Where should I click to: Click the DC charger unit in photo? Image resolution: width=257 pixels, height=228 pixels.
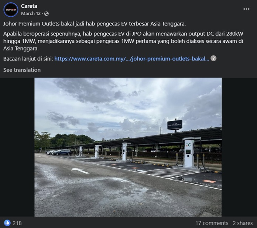[189, 152]
